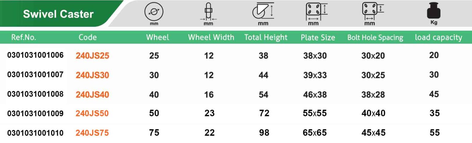Click the Bolt Hole Spacing header

[375, 37]
